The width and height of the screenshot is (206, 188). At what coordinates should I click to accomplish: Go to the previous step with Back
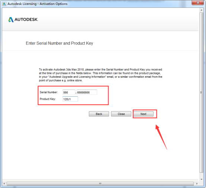click(99, 114)
